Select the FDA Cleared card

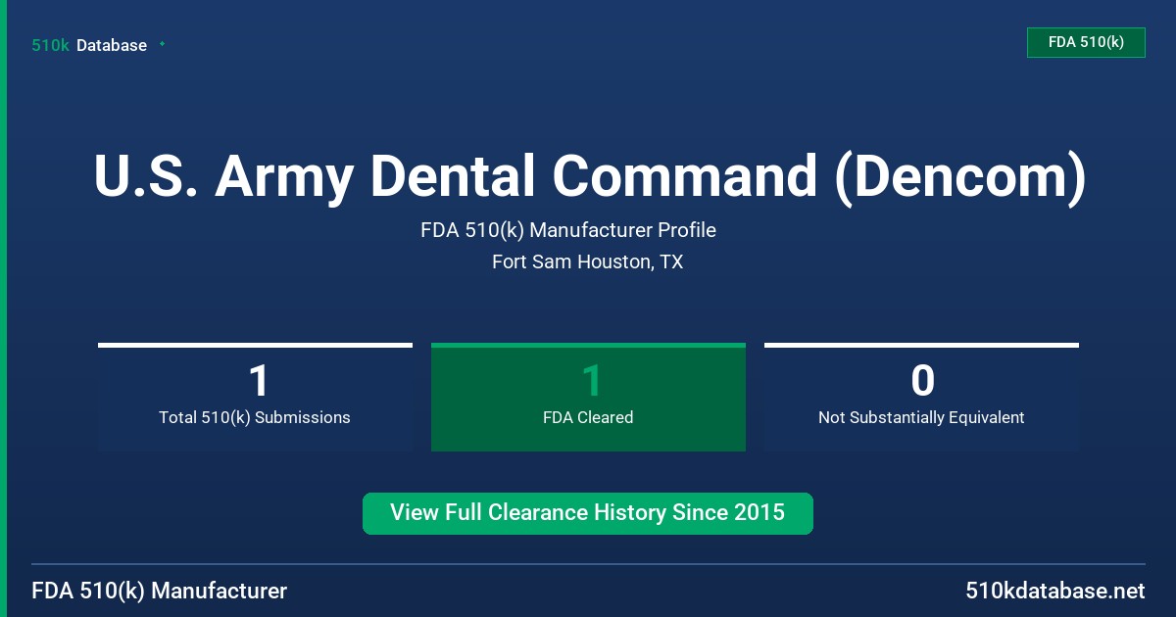(x=588, y=397)
